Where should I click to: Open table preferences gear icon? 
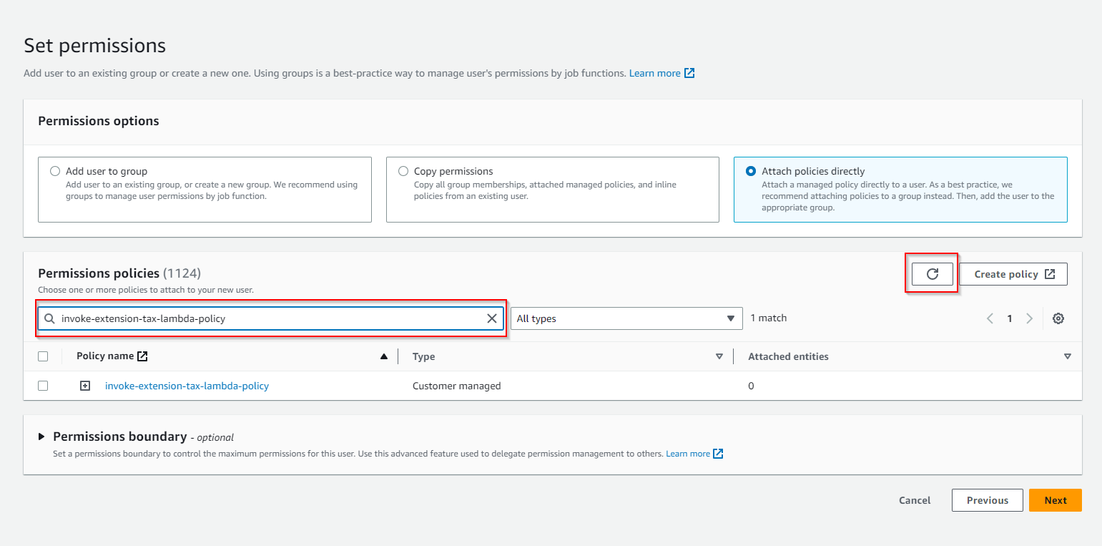pos(1058,318)
